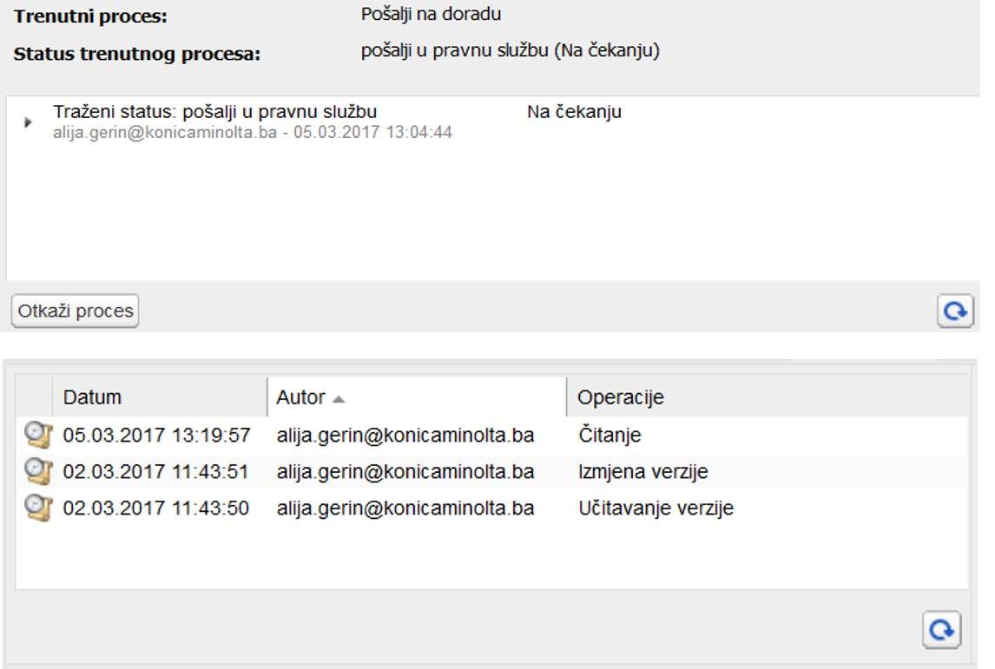
Task: Click the email timestamp line under Traženi status
Action: point(252,133)
